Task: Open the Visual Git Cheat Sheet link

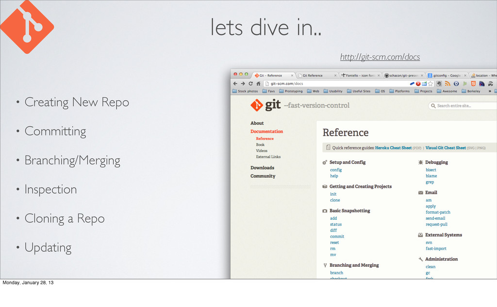Action: click(446, 148)
